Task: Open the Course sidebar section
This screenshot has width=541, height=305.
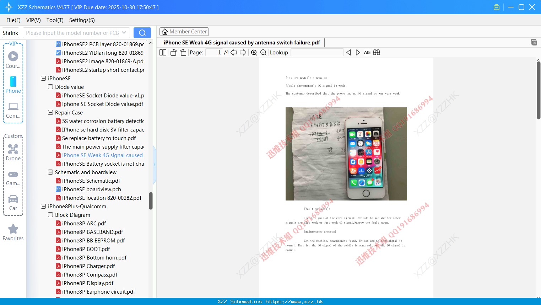Action: click(13, 60)
